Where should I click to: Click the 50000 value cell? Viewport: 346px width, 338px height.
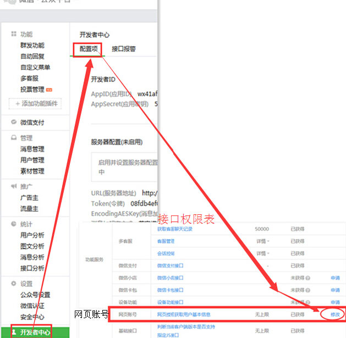click(262, 229)
